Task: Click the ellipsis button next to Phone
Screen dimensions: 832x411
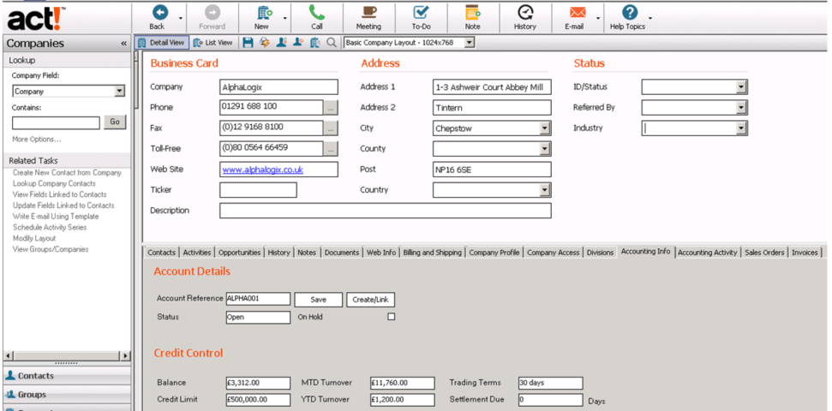Action: [331, 108]
